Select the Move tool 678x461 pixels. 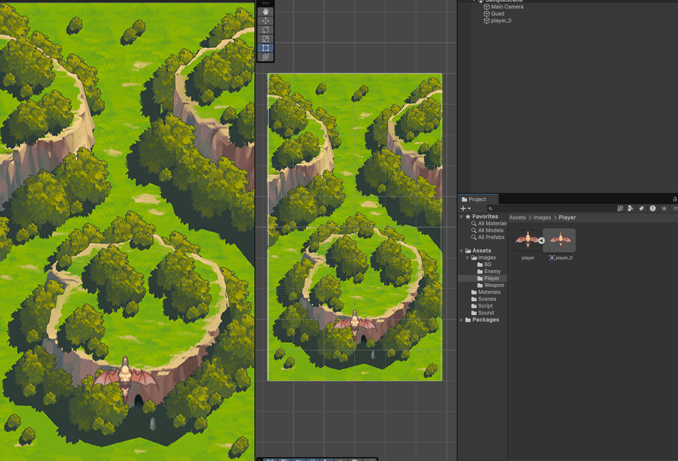[x=266, y=21]
